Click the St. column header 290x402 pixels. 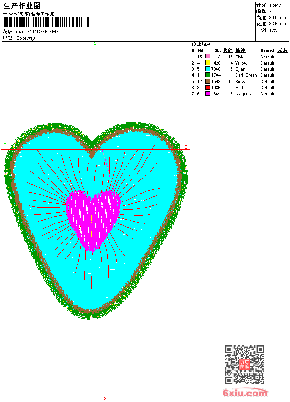click(x=217, y=50)
